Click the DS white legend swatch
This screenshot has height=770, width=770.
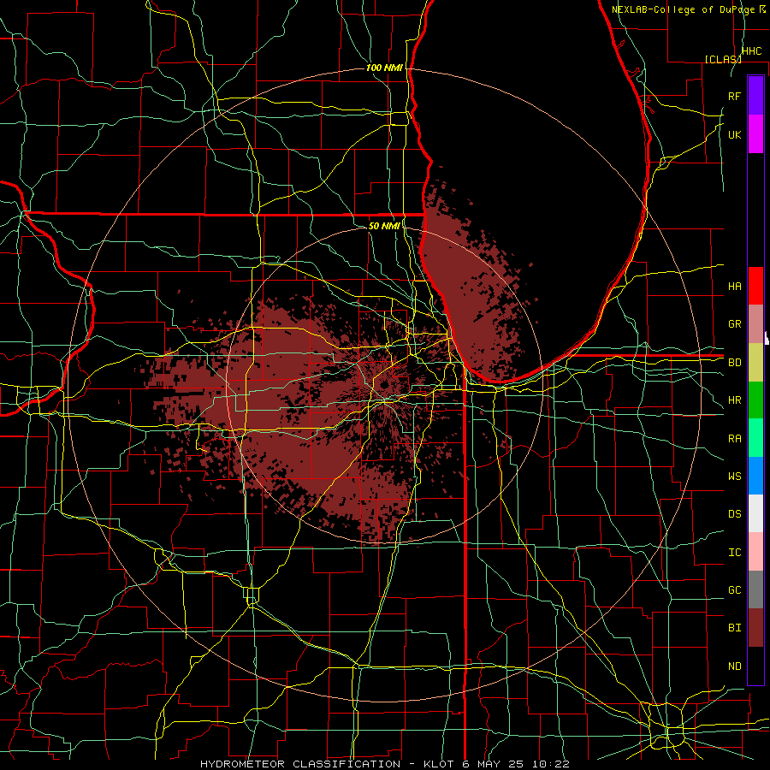point(755,513)
